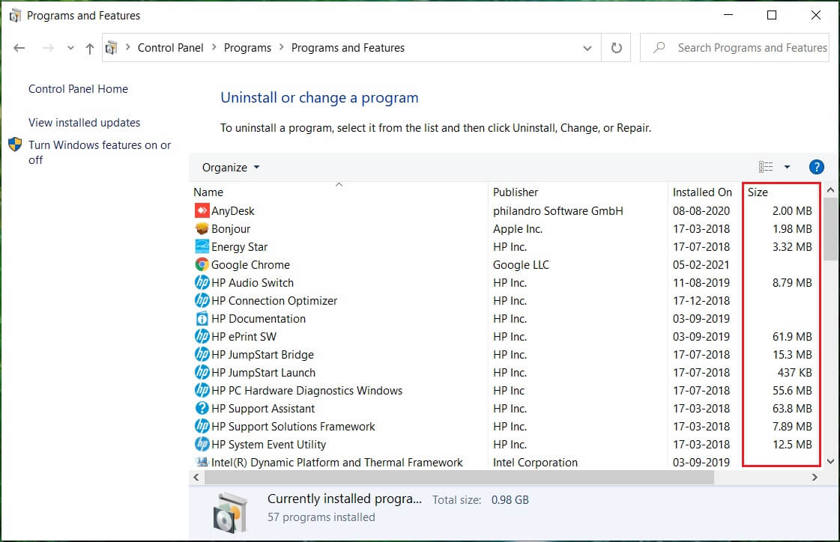Go to Control Panel Home

pyautogui.click(x=78, y=89)
